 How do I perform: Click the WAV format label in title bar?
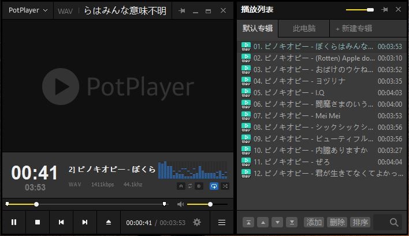click(x=65, y=11)
